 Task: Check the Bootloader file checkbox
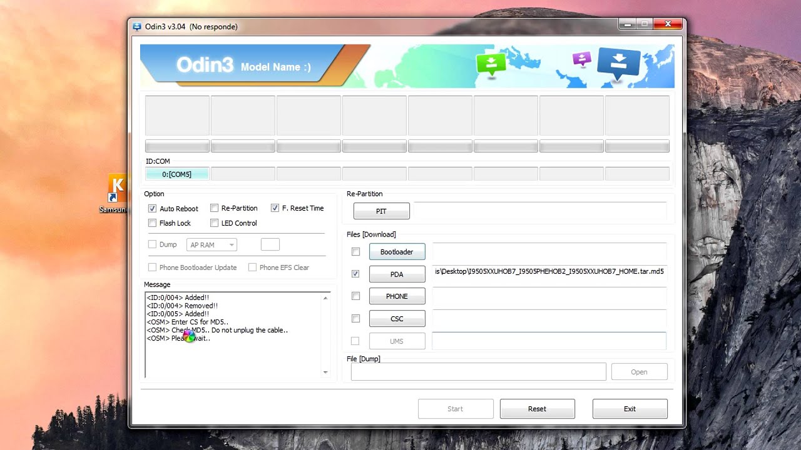[x=355, y=252]
